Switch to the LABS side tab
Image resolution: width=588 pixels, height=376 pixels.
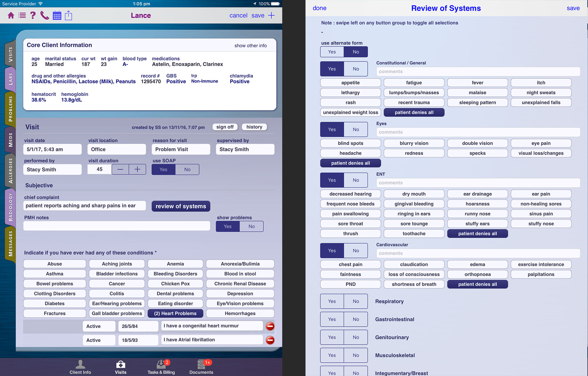pyautogui.click(x=10, y=79)
